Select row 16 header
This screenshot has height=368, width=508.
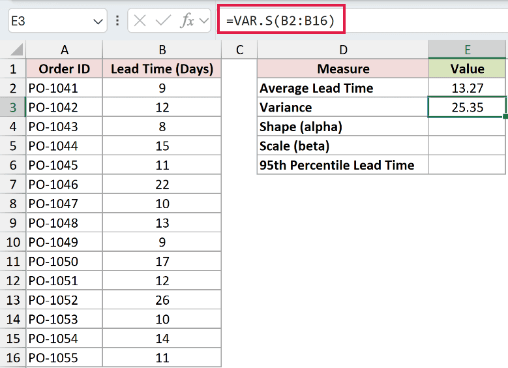point(13,358)
